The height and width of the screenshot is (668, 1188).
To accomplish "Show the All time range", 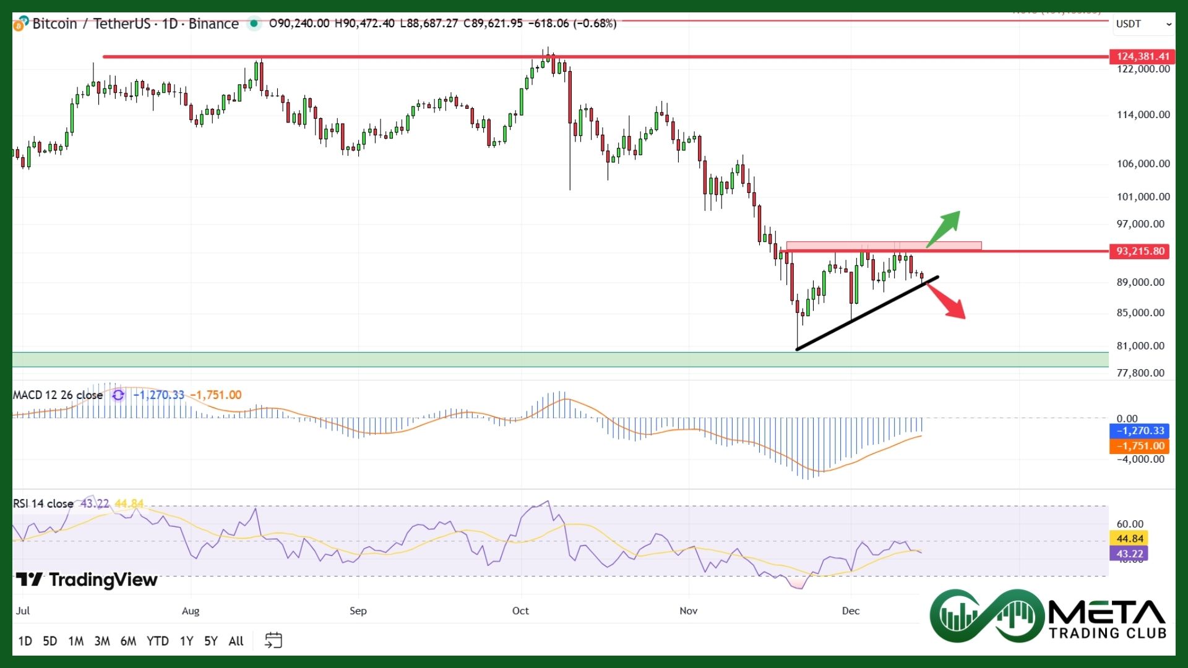I will pos(236,641).
